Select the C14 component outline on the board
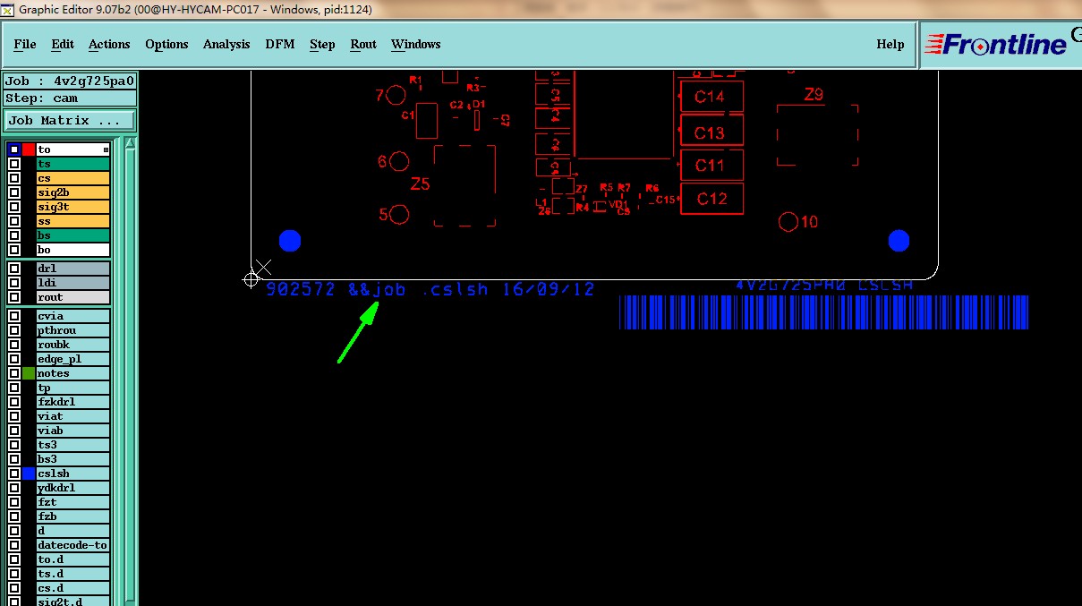Image resolution: width=1082 pixels, height=606 pixels. pyautogui.click(x=712, y=97)
